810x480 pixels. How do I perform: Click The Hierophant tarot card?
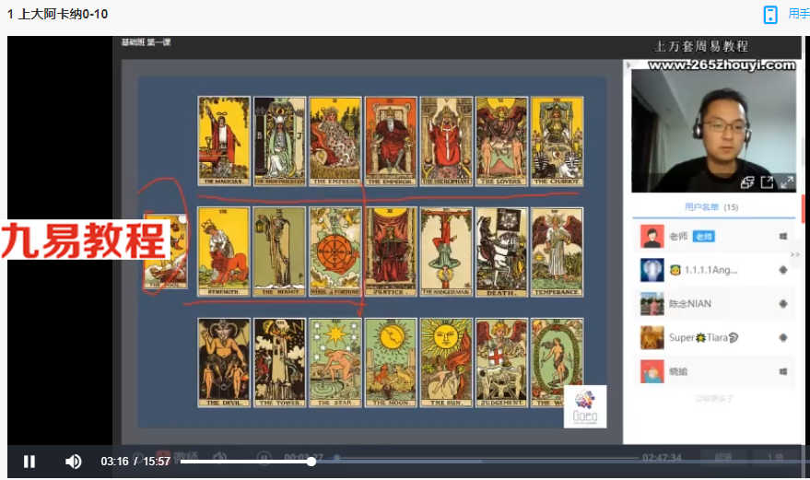[446, 141]
